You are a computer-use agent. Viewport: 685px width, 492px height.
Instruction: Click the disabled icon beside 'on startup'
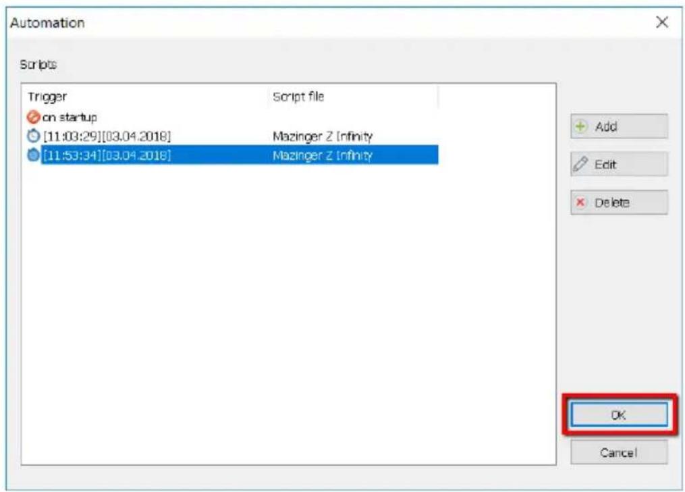33,117
